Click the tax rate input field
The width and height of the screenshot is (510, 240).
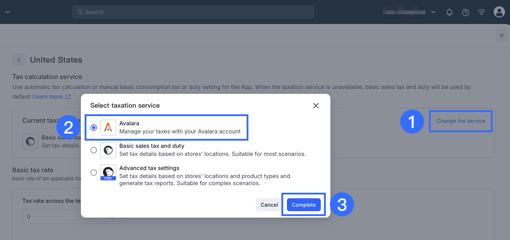(x=66, y=216)
